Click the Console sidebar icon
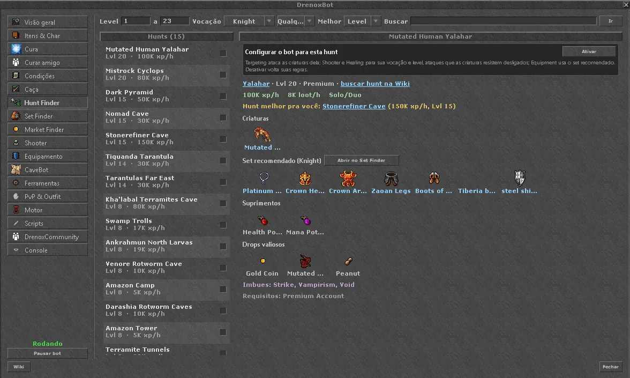 coord(16,250)
